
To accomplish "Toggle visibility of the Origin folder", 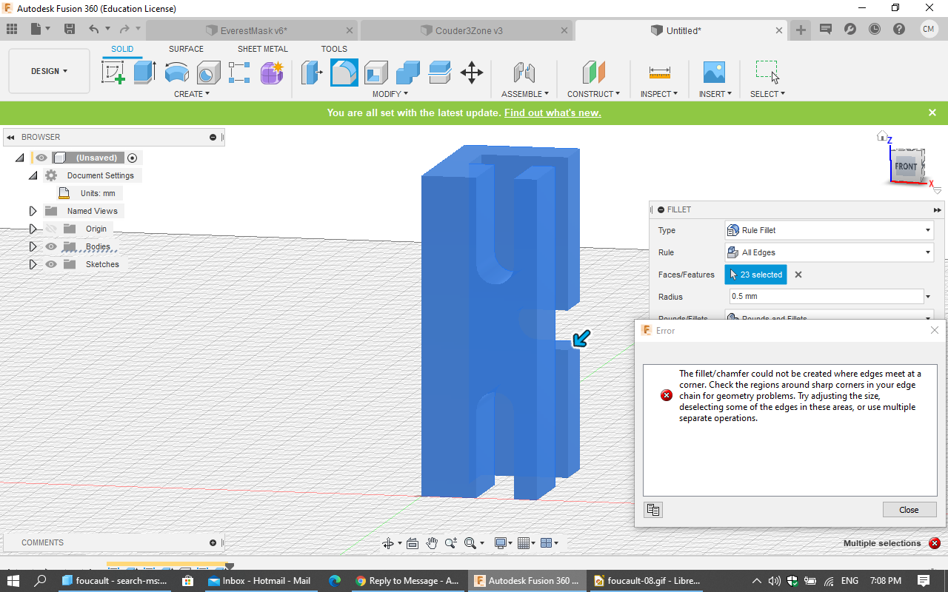I will pos(51,229).
